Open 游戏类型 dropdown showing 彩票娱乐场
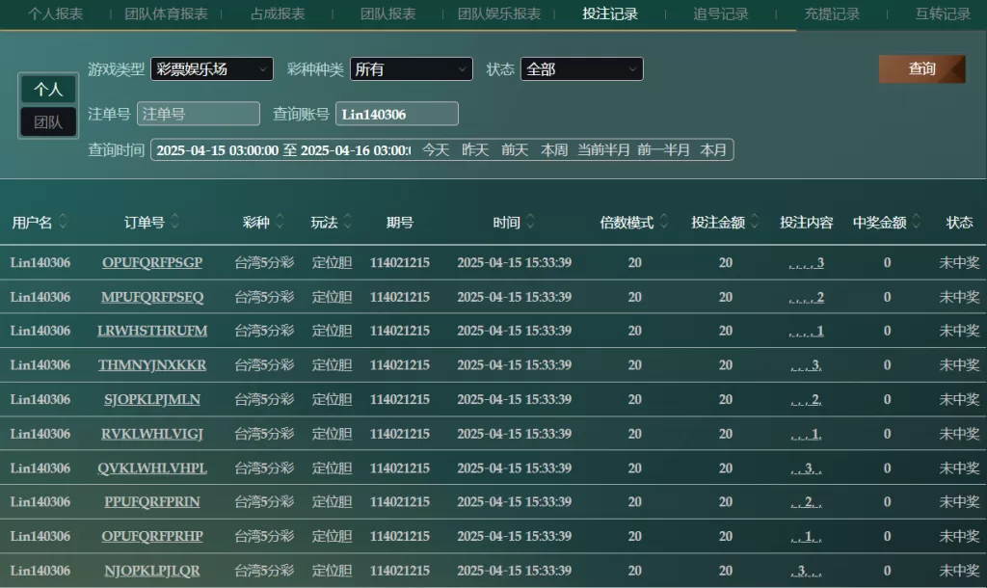This screenshot has width=987, height=588. tap(211, 69)
